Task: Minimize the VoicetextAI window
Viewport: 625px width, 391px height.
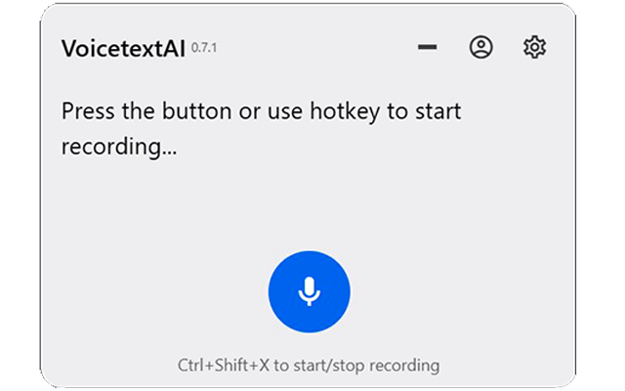Action: point(427,47)
